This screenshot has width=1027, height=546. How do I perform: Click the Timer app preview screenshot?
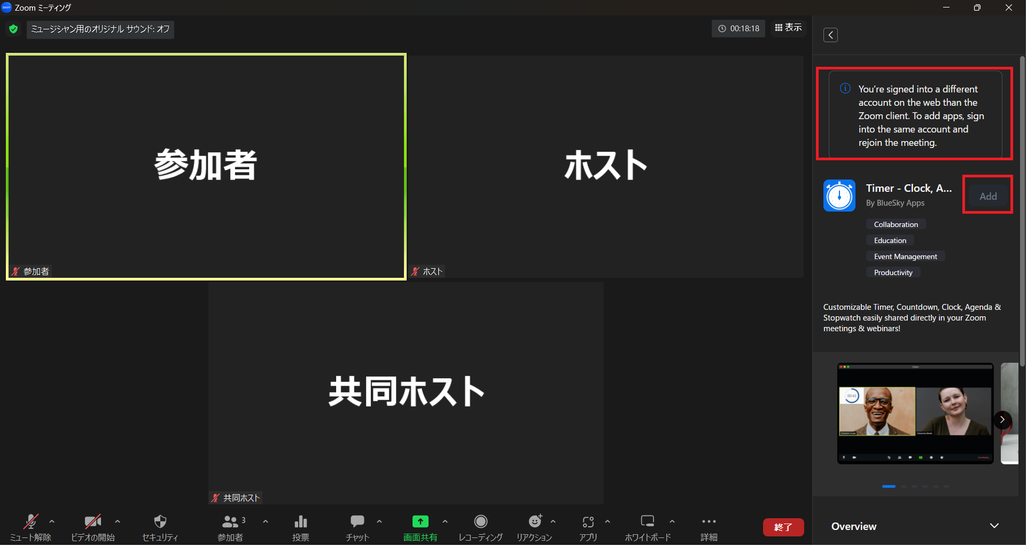click(x=915, y=414)
